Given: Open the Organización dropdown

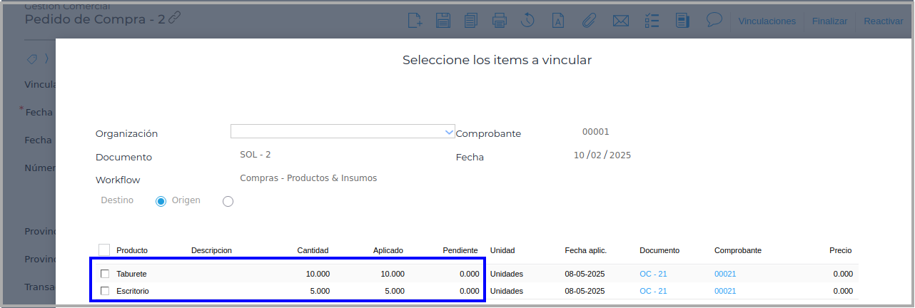Looking at the screenshot, I should [343, 131].
